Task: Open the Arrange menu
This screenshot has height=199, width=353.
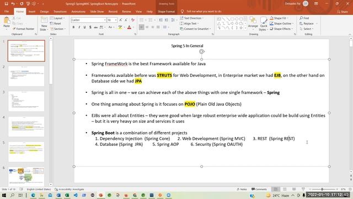Action: (253, 23)
